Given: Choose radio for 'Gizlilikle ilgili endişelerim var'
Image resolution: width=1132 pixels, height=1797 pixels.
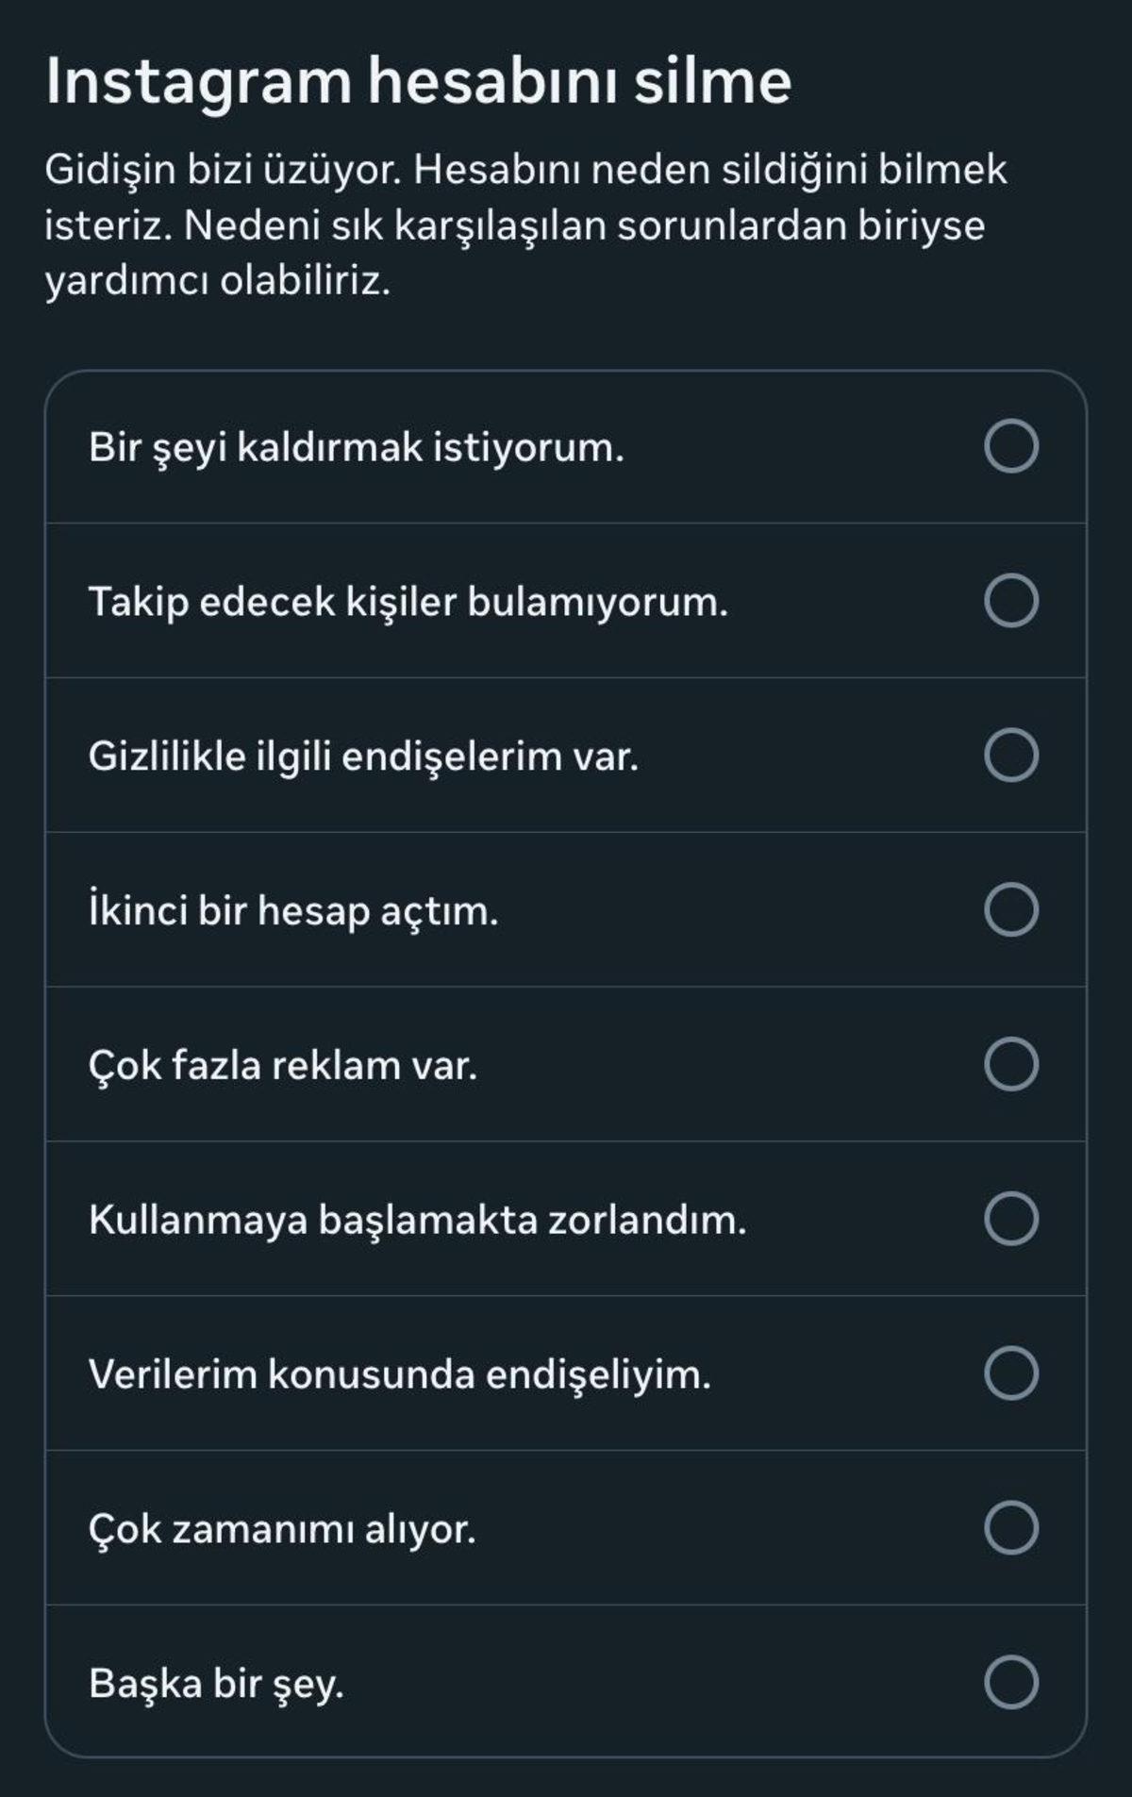Looking at the screenshot, I should (1011, 756).
